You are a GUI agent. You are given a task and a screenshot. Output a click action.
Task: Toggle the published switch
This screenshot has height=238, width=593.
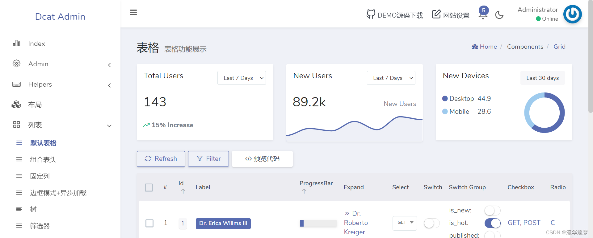(492, 235)
